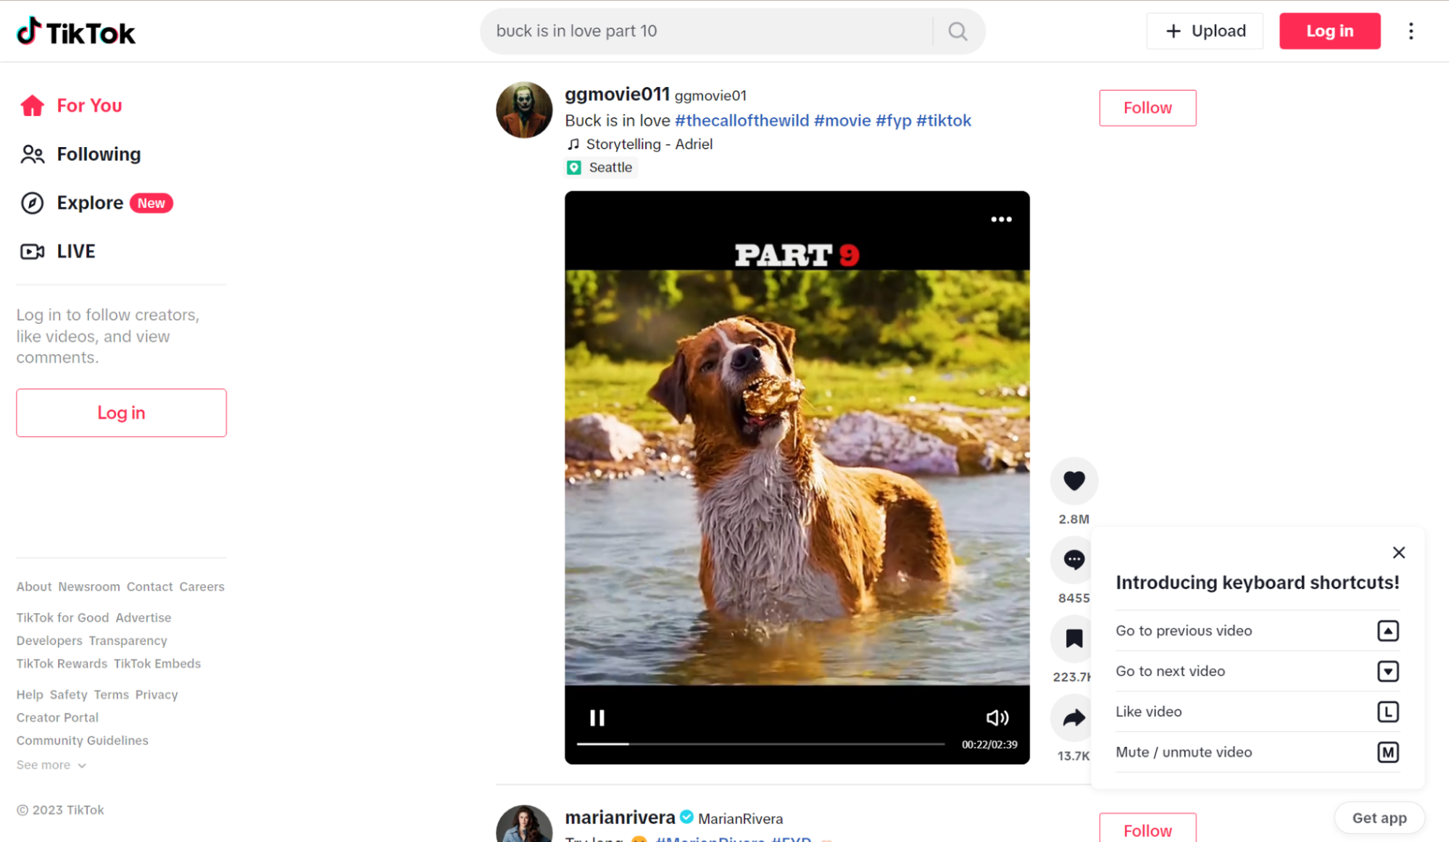Click into the search field
The image size is (1449, 842).
coord(707,31)
